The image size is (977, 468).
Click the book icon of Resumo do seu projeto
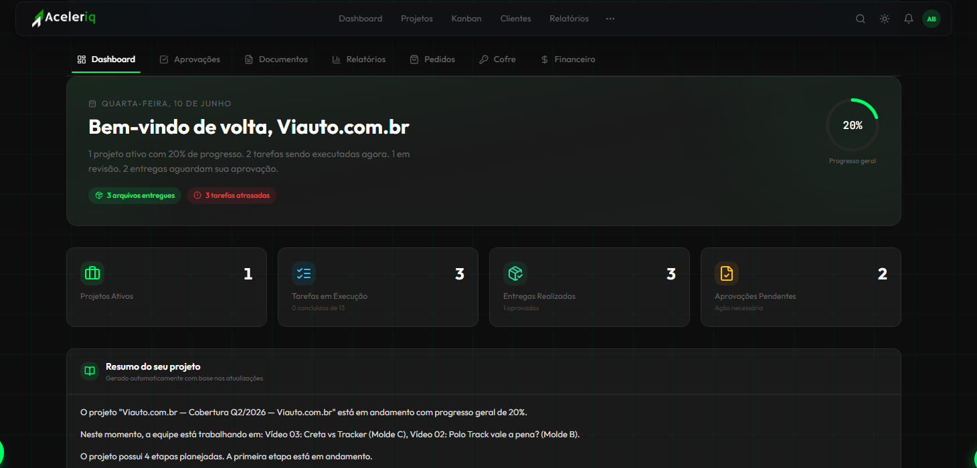(x=90, y=371)
